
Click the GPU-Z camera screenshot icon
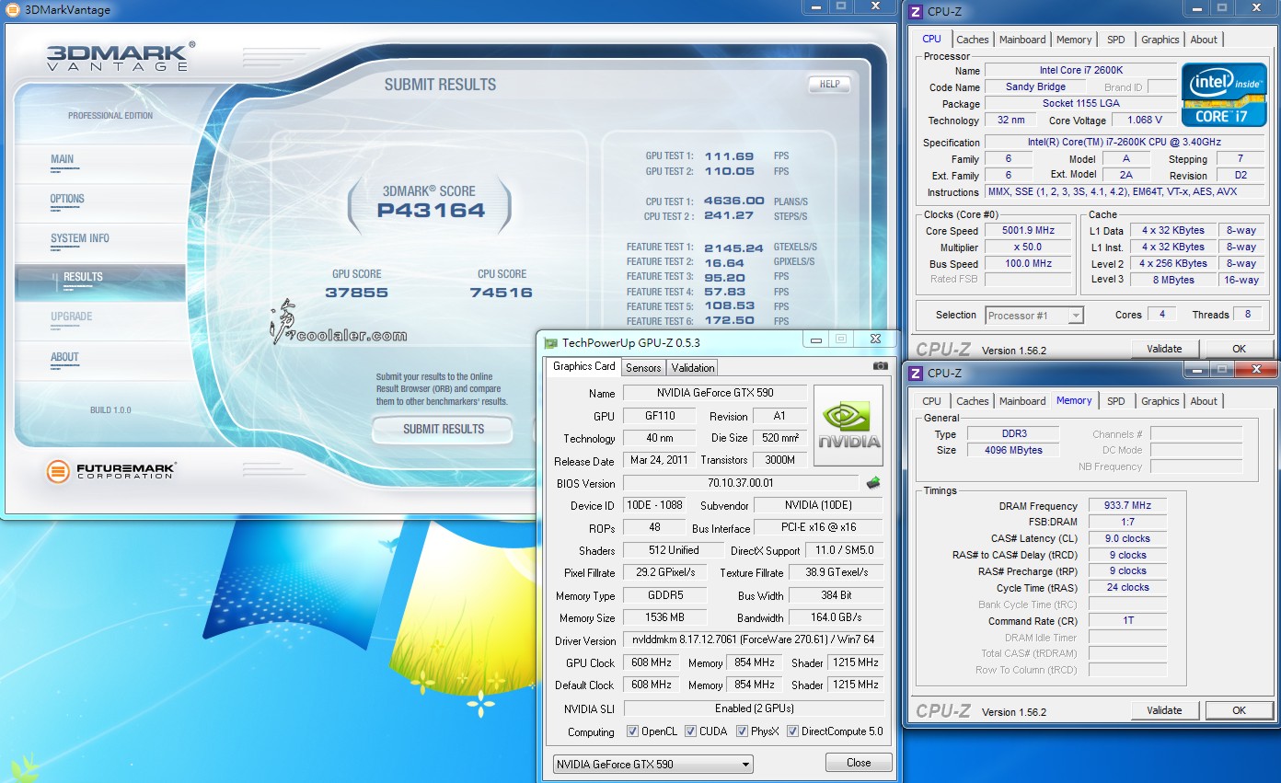pos(881,366)
